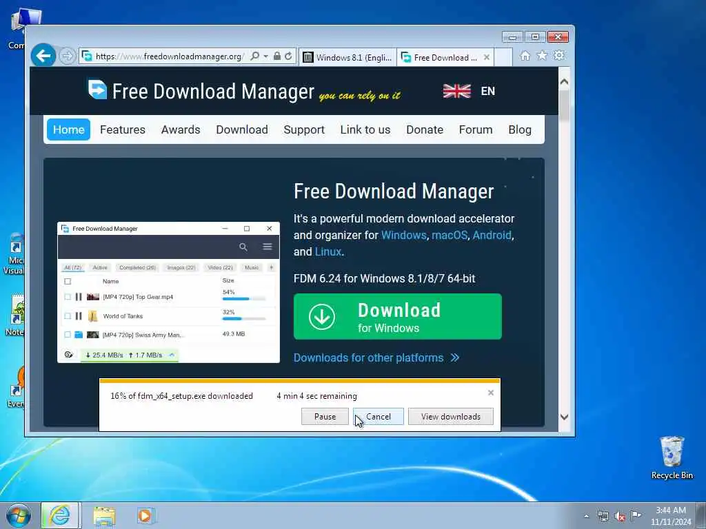Open the Awards menu item
Viewport: 706px width, 529px height.
tap(181, 129)
